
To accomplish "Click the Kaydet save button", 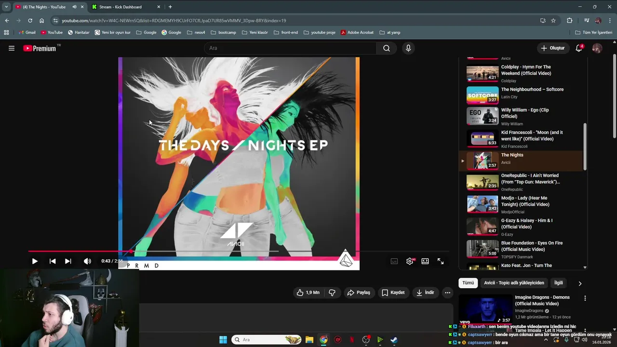I will pyautogui.click(x=393, y=293).
